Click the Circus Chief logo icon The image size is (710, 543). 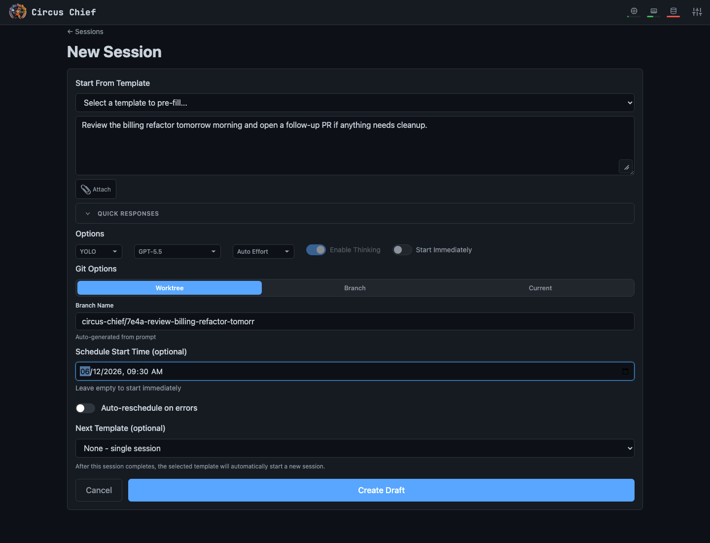[18, 11]
